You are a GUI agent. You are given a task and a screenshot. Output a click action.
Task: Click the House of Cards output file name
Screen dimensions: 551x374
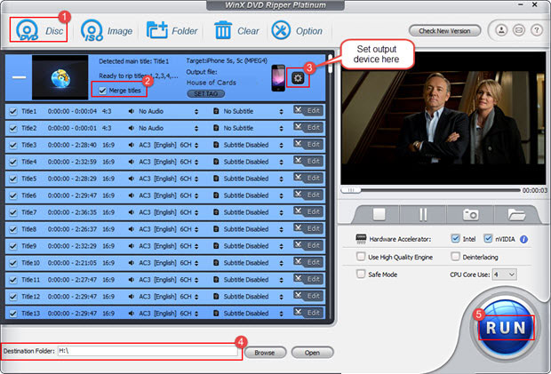click(212, 83)
